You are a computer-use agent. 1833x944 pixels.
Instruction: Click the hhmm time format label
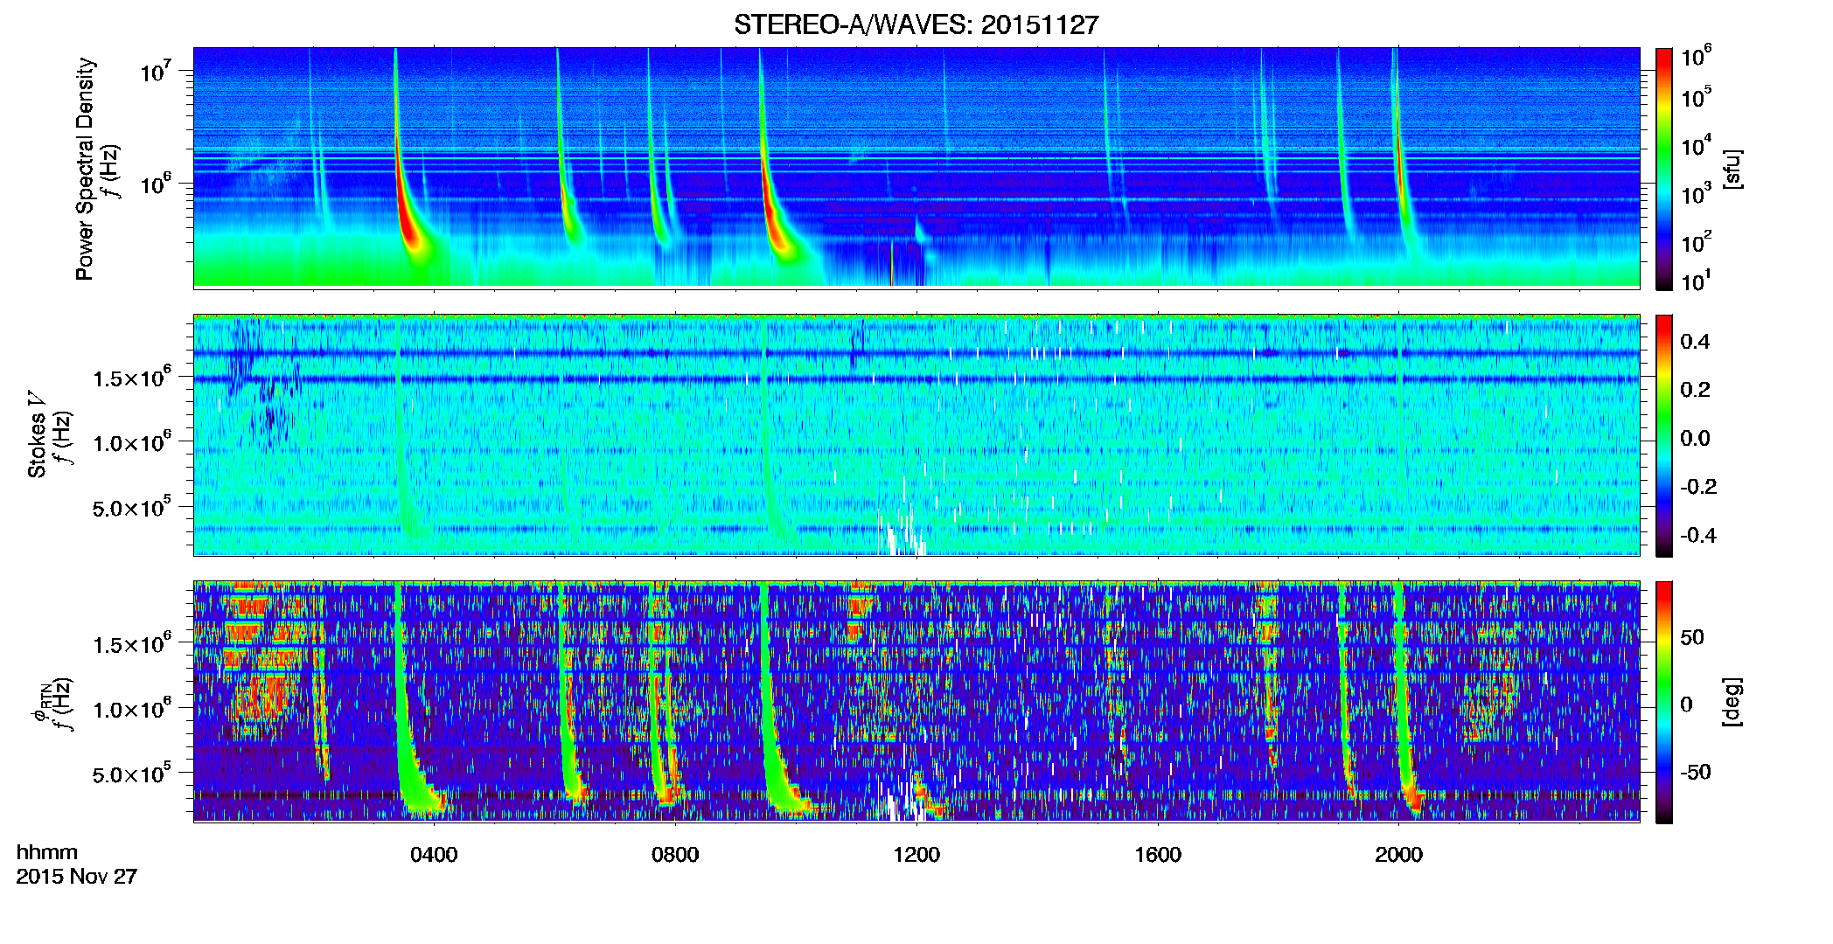[x=47, y=852]
